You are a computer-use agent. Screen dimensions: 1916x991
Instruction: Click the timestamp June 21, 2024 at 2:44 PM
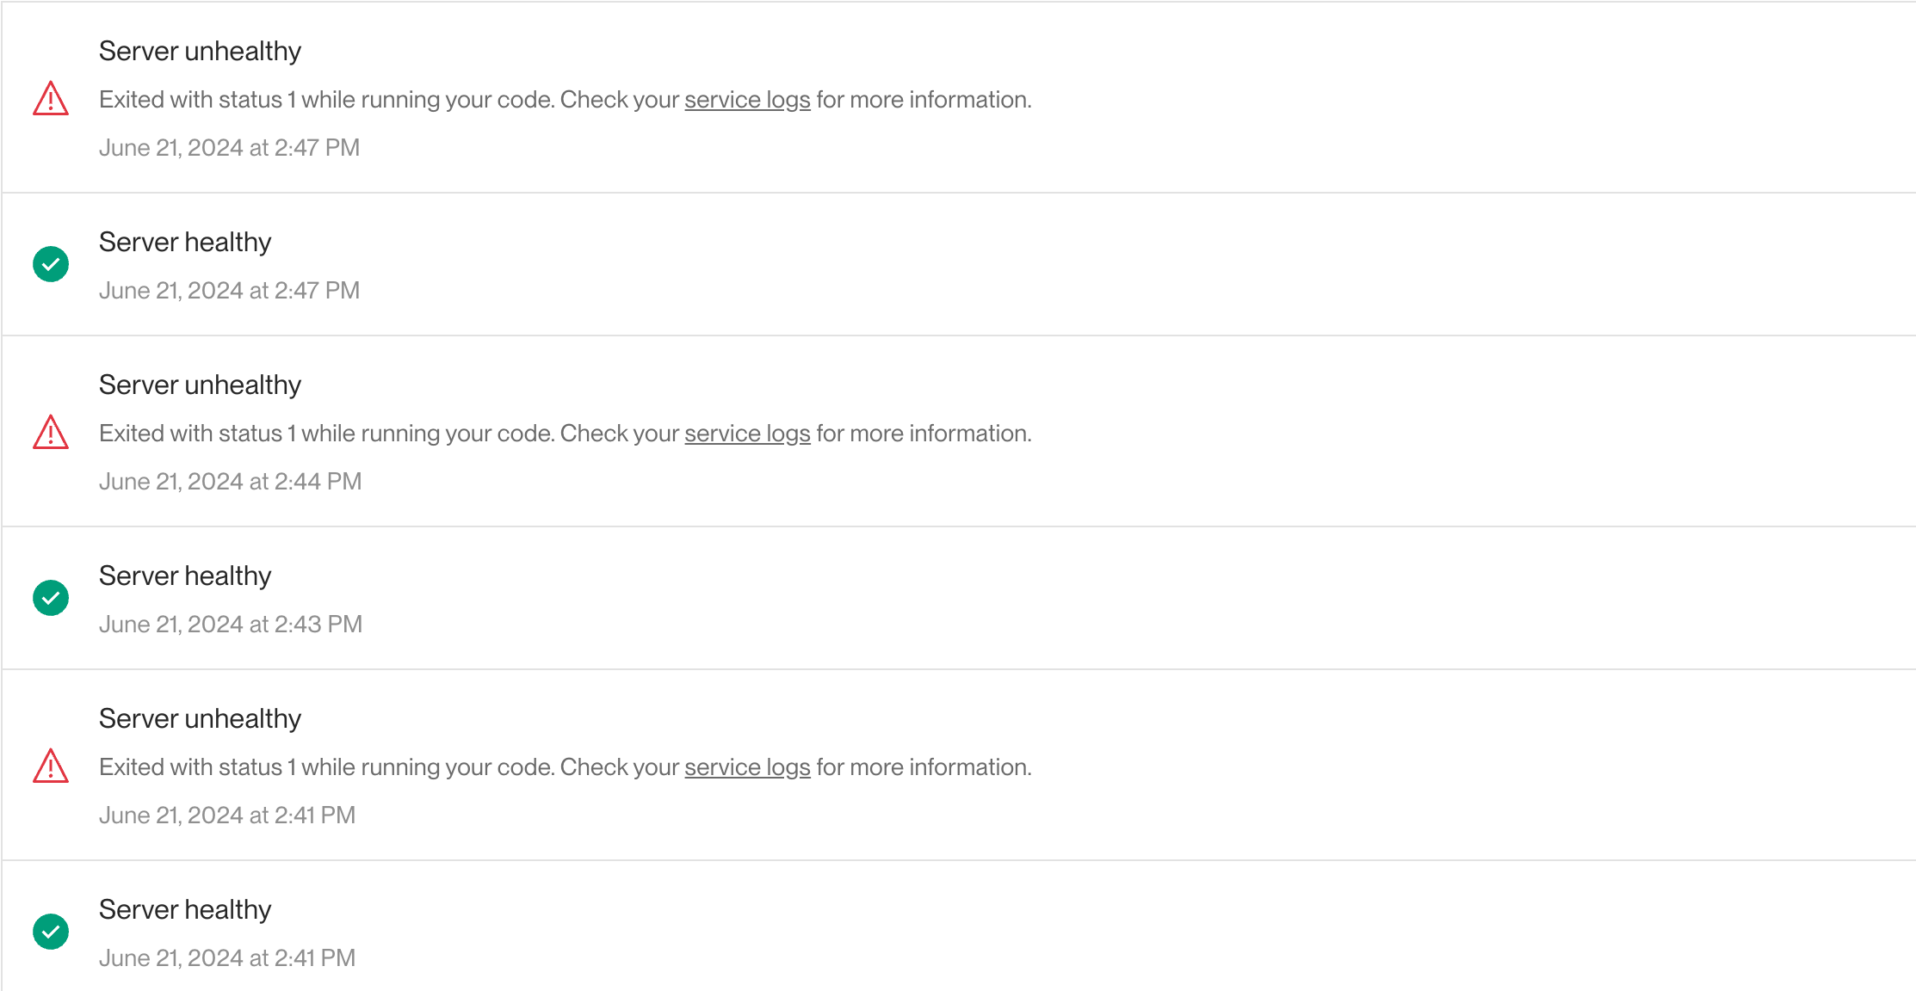pyautogui.click(x=230, y=482)
